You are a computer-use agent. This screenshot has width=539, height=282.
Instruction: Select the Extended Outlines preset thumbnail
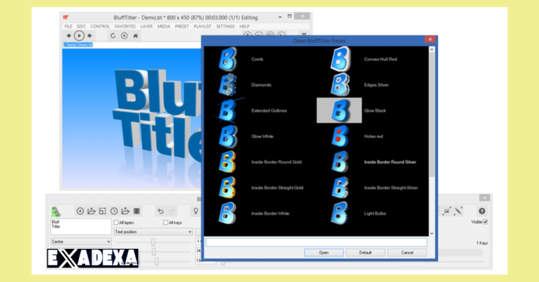pos(227,110)
